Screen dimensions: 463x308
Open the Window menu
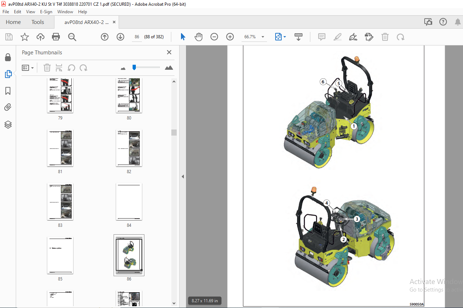click(65, 12)
